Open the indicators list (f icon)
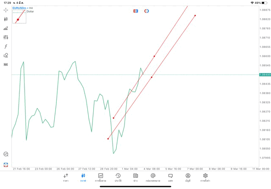The image size is (271, 189). (6, 47)
